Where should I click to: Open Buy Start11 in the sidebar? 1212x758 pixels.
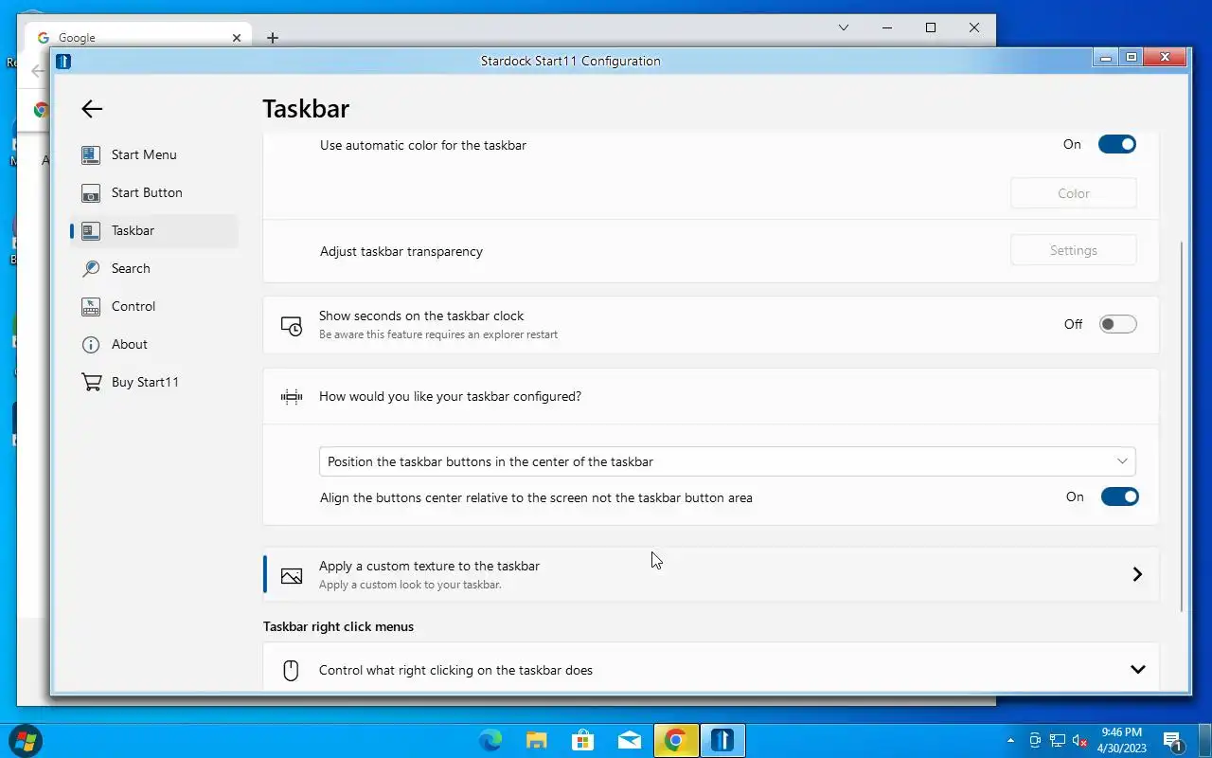(154, 382)
